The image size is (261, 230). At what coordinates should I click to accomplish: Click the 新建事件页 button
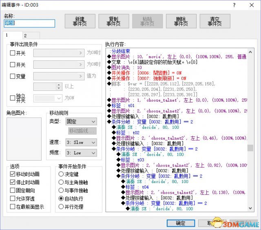pyautogui.click(x=80, y=21)
